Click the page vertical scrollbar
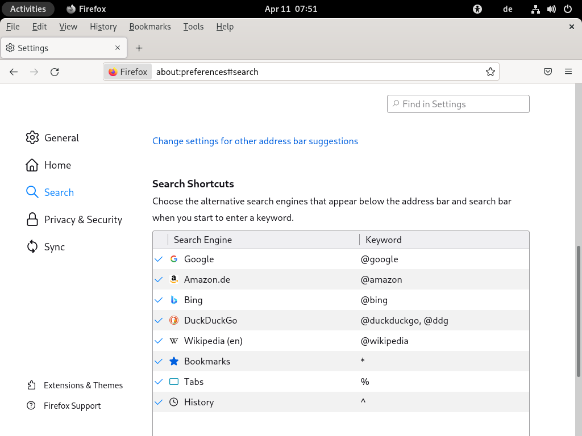582x436 pixels. click(579, 311)
